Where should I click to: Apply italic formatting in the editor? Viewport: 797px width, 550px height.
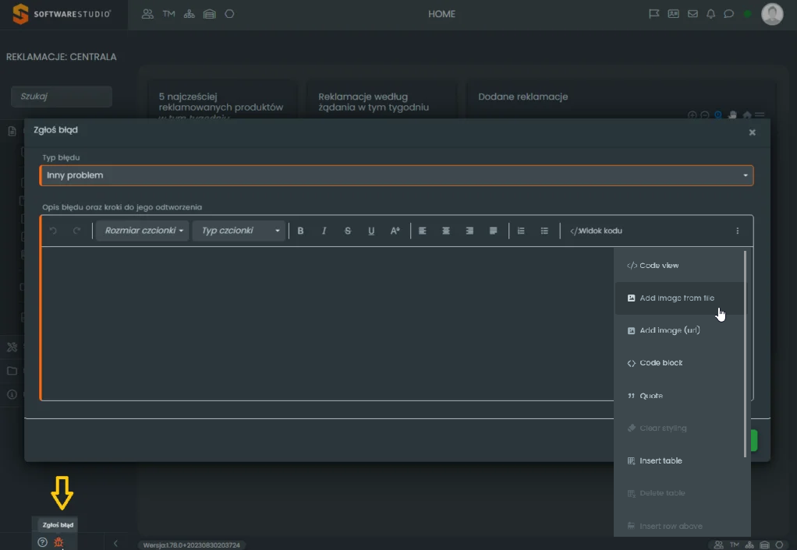point(324,231)
